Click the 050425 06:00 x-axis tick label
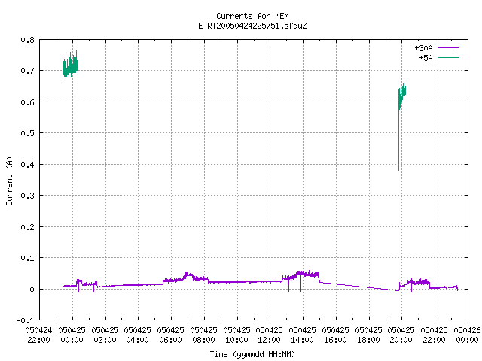Image resolution: width=482 pixels, height=361 pixels. click(171, 335)
